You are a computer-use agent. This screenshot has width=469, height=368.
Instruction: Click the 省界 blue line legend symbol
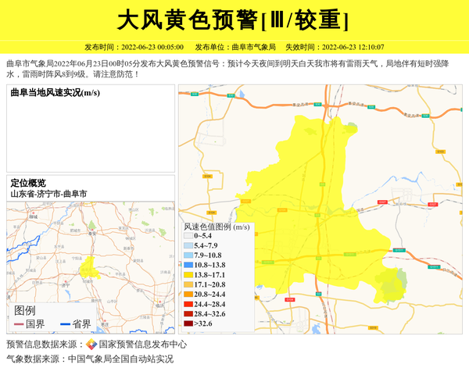click(65, 324)
